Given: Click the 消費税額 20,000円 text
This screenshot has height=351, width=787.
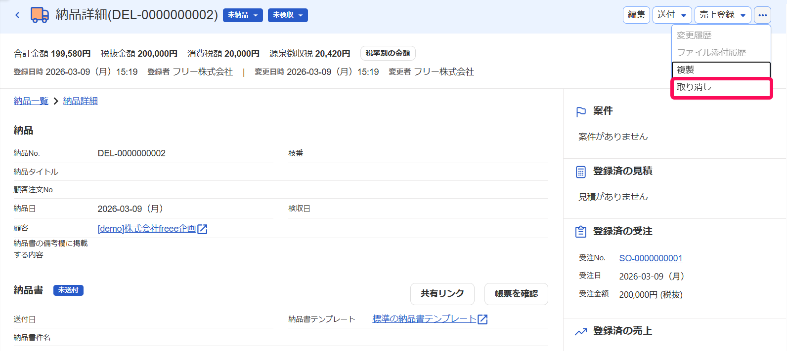Looking at the screenshot, I should (x=223, y=54).
